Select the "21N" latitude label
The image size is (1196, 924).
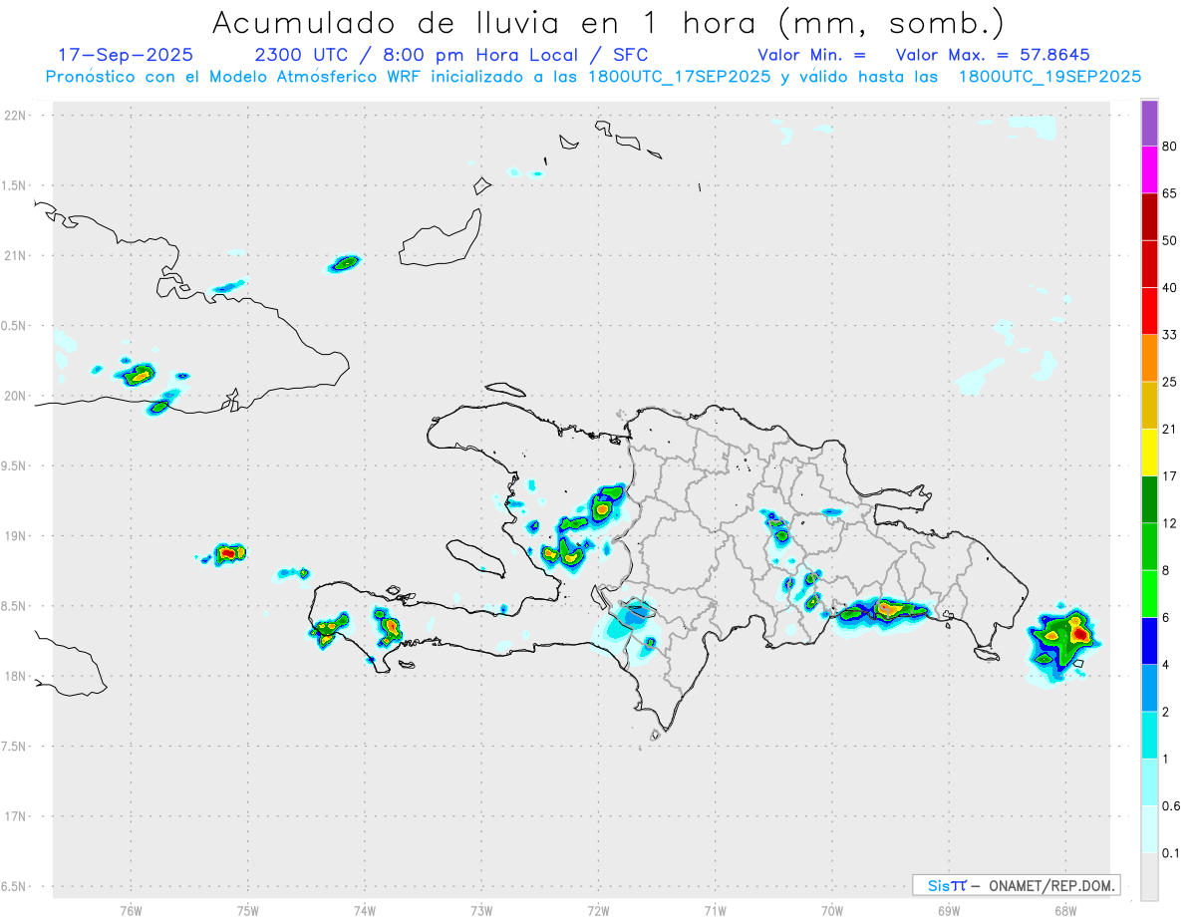(16, 256)
